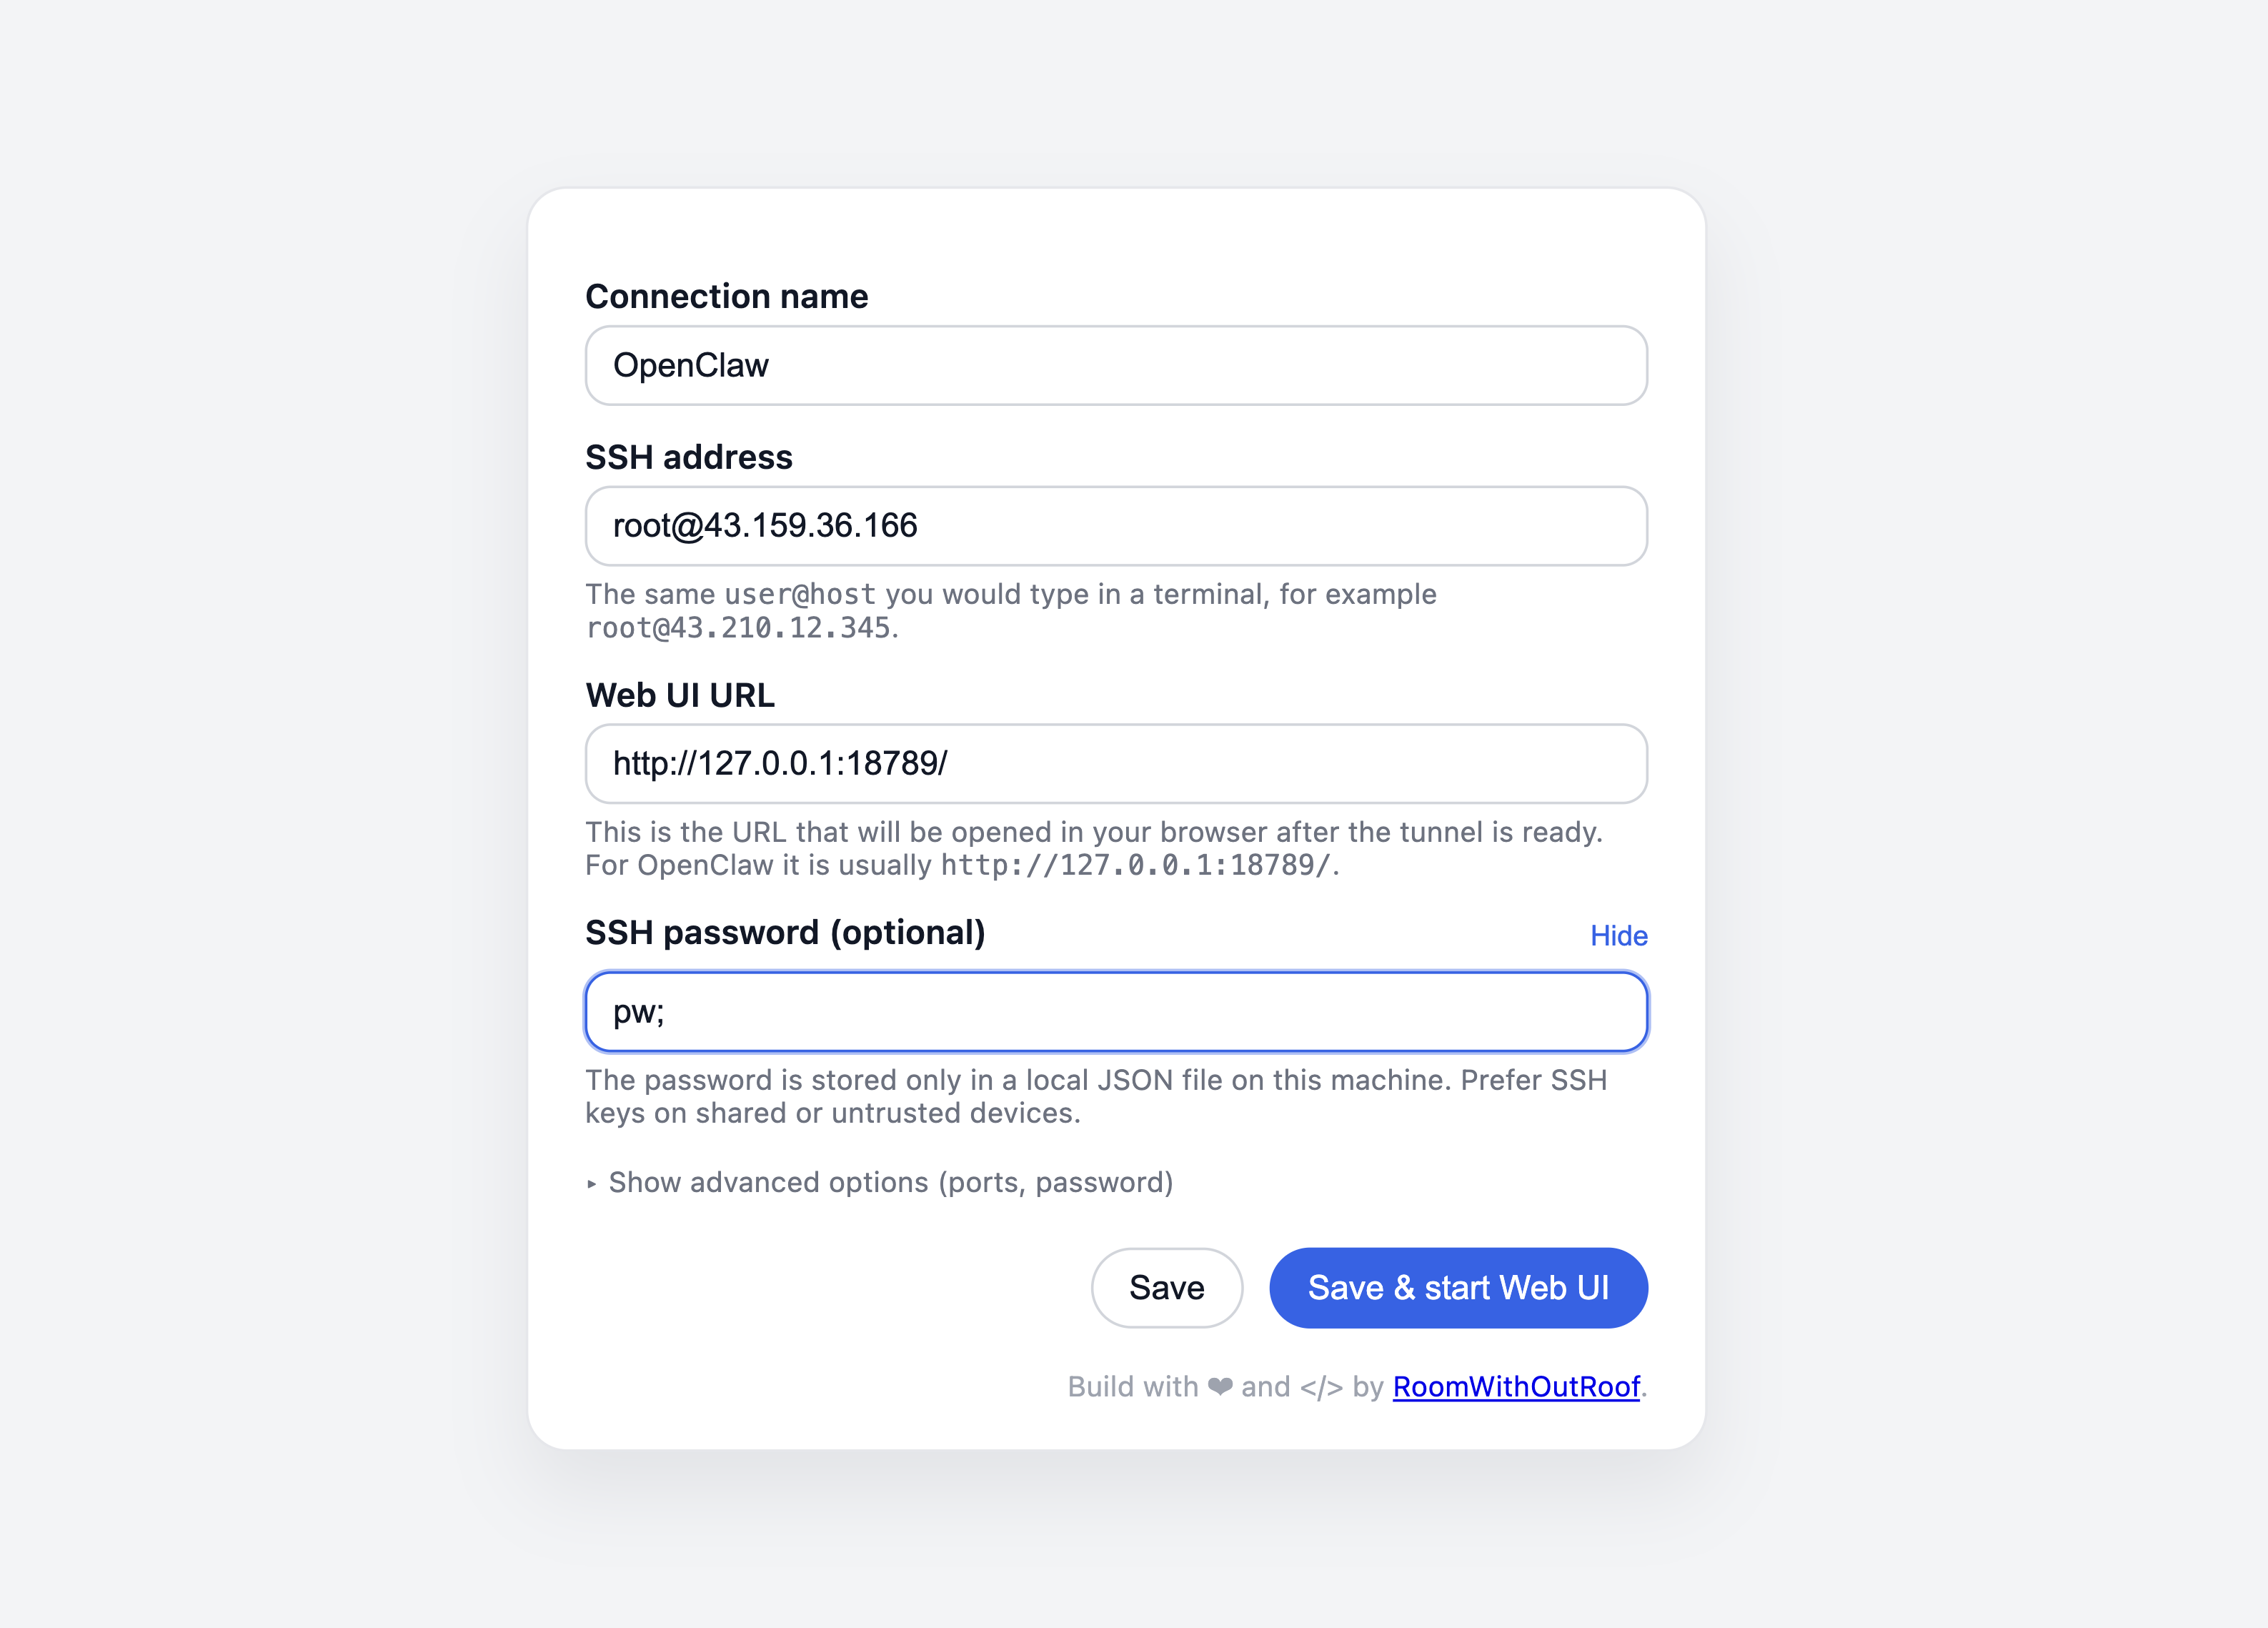The width and height of the screenshot is (2268, 1628).
Task: Click the heart icon in the footer
Action: coord(1221,1387)
